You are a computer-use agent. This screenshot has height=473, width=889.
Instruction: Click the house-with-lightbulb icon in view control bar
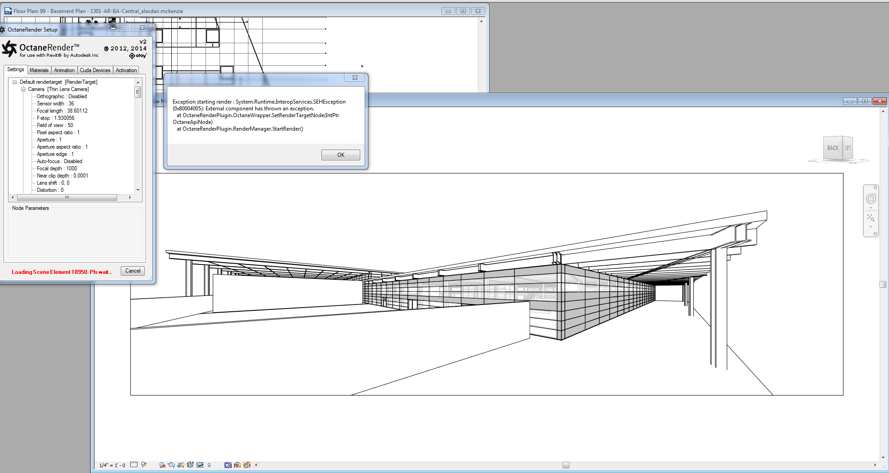pos(238,465)
